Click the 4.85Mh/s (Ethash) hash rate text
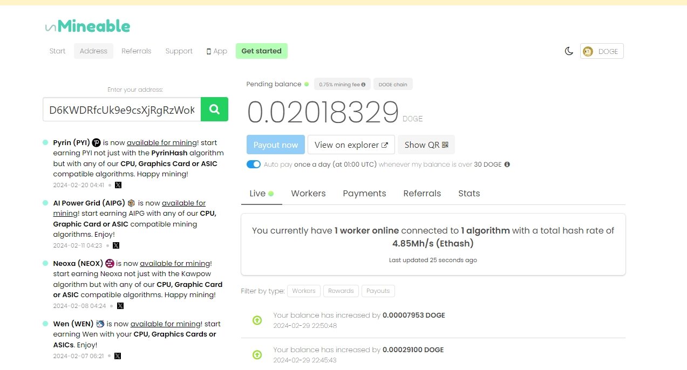 point(433,243)
